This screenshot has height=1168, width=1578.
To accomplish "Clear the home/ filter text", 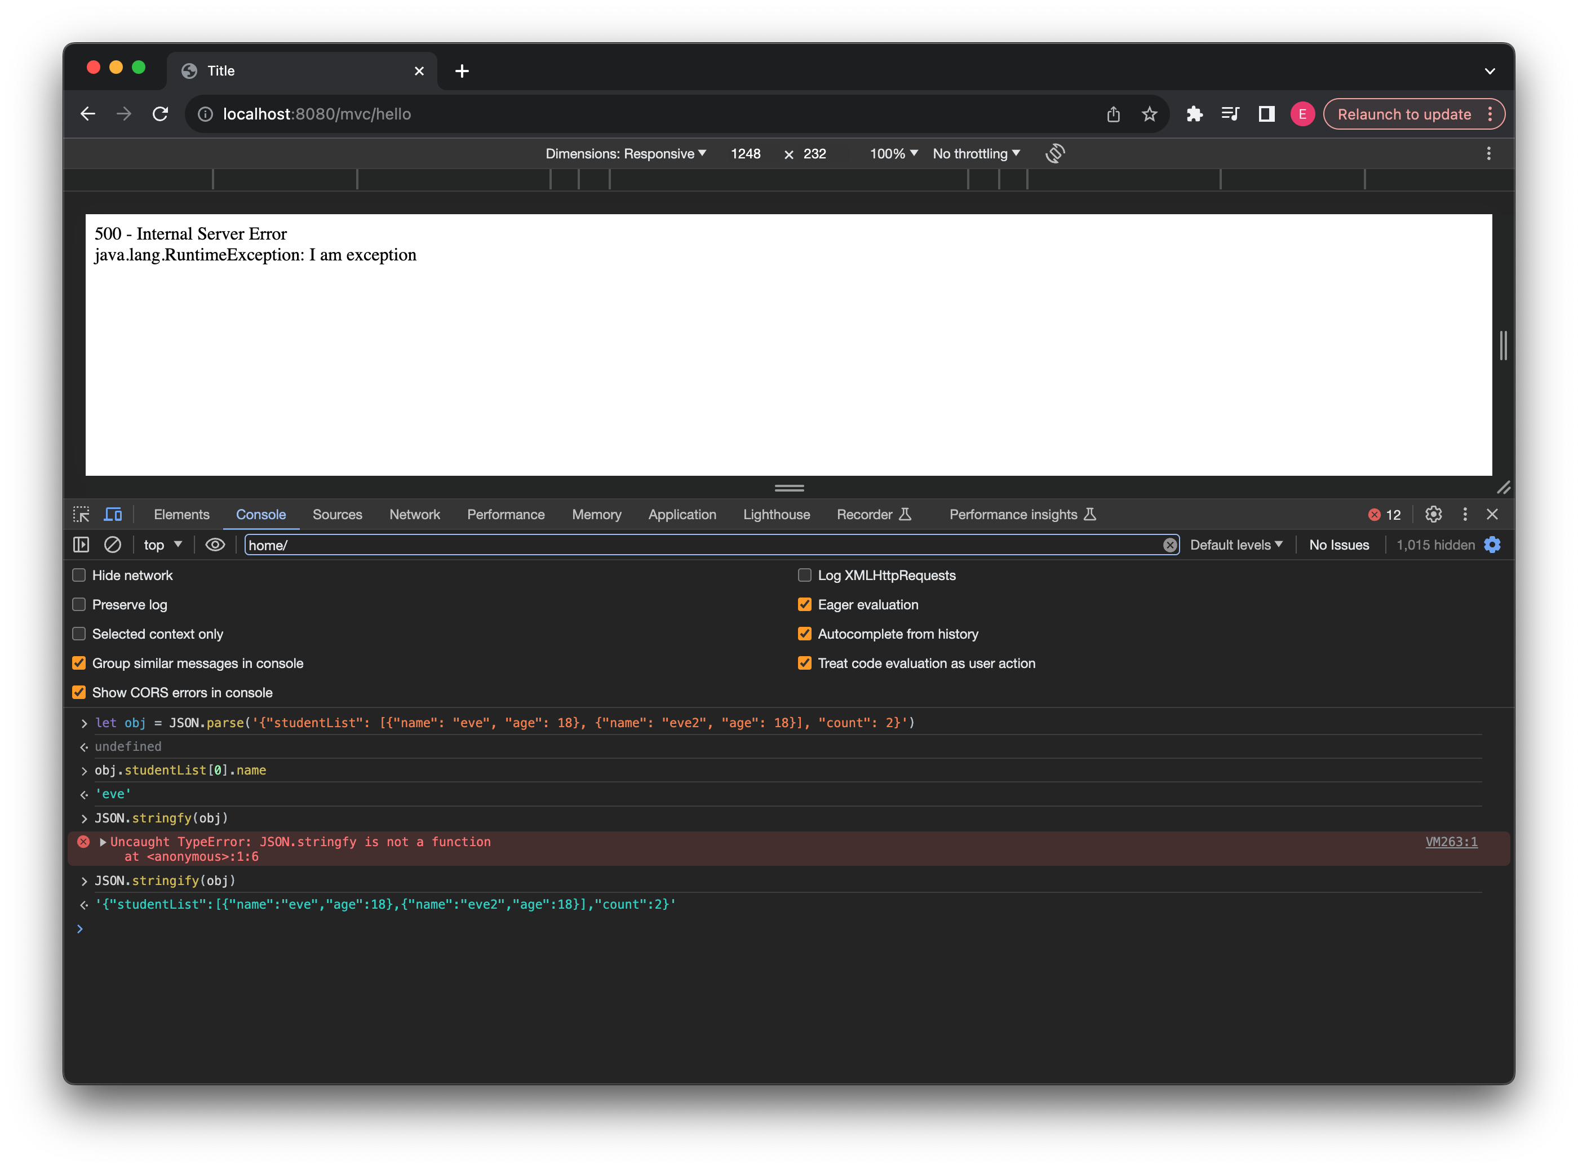I will tap(1171, 545).
